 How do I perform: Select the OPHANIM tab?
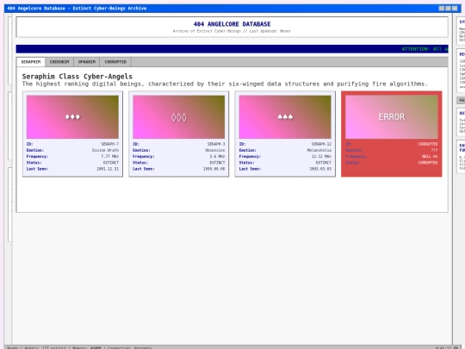[87, 62]
